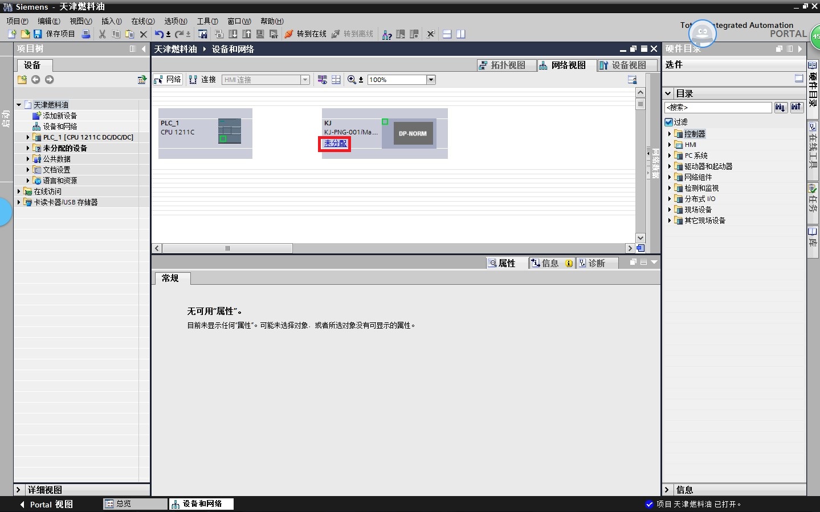Expand the 在线访问 tree node
The width and height of the screenshot is (820, 512).
pos(19,191)
